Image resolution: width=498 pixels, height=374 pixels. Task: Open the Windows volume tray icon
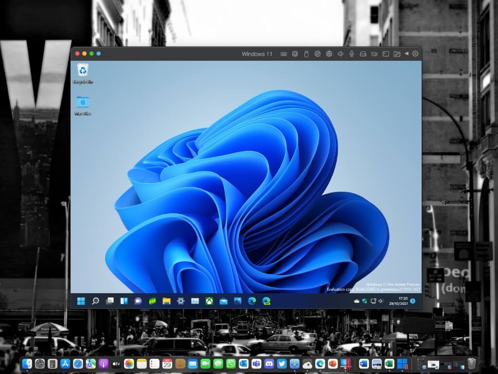[381, 301]
